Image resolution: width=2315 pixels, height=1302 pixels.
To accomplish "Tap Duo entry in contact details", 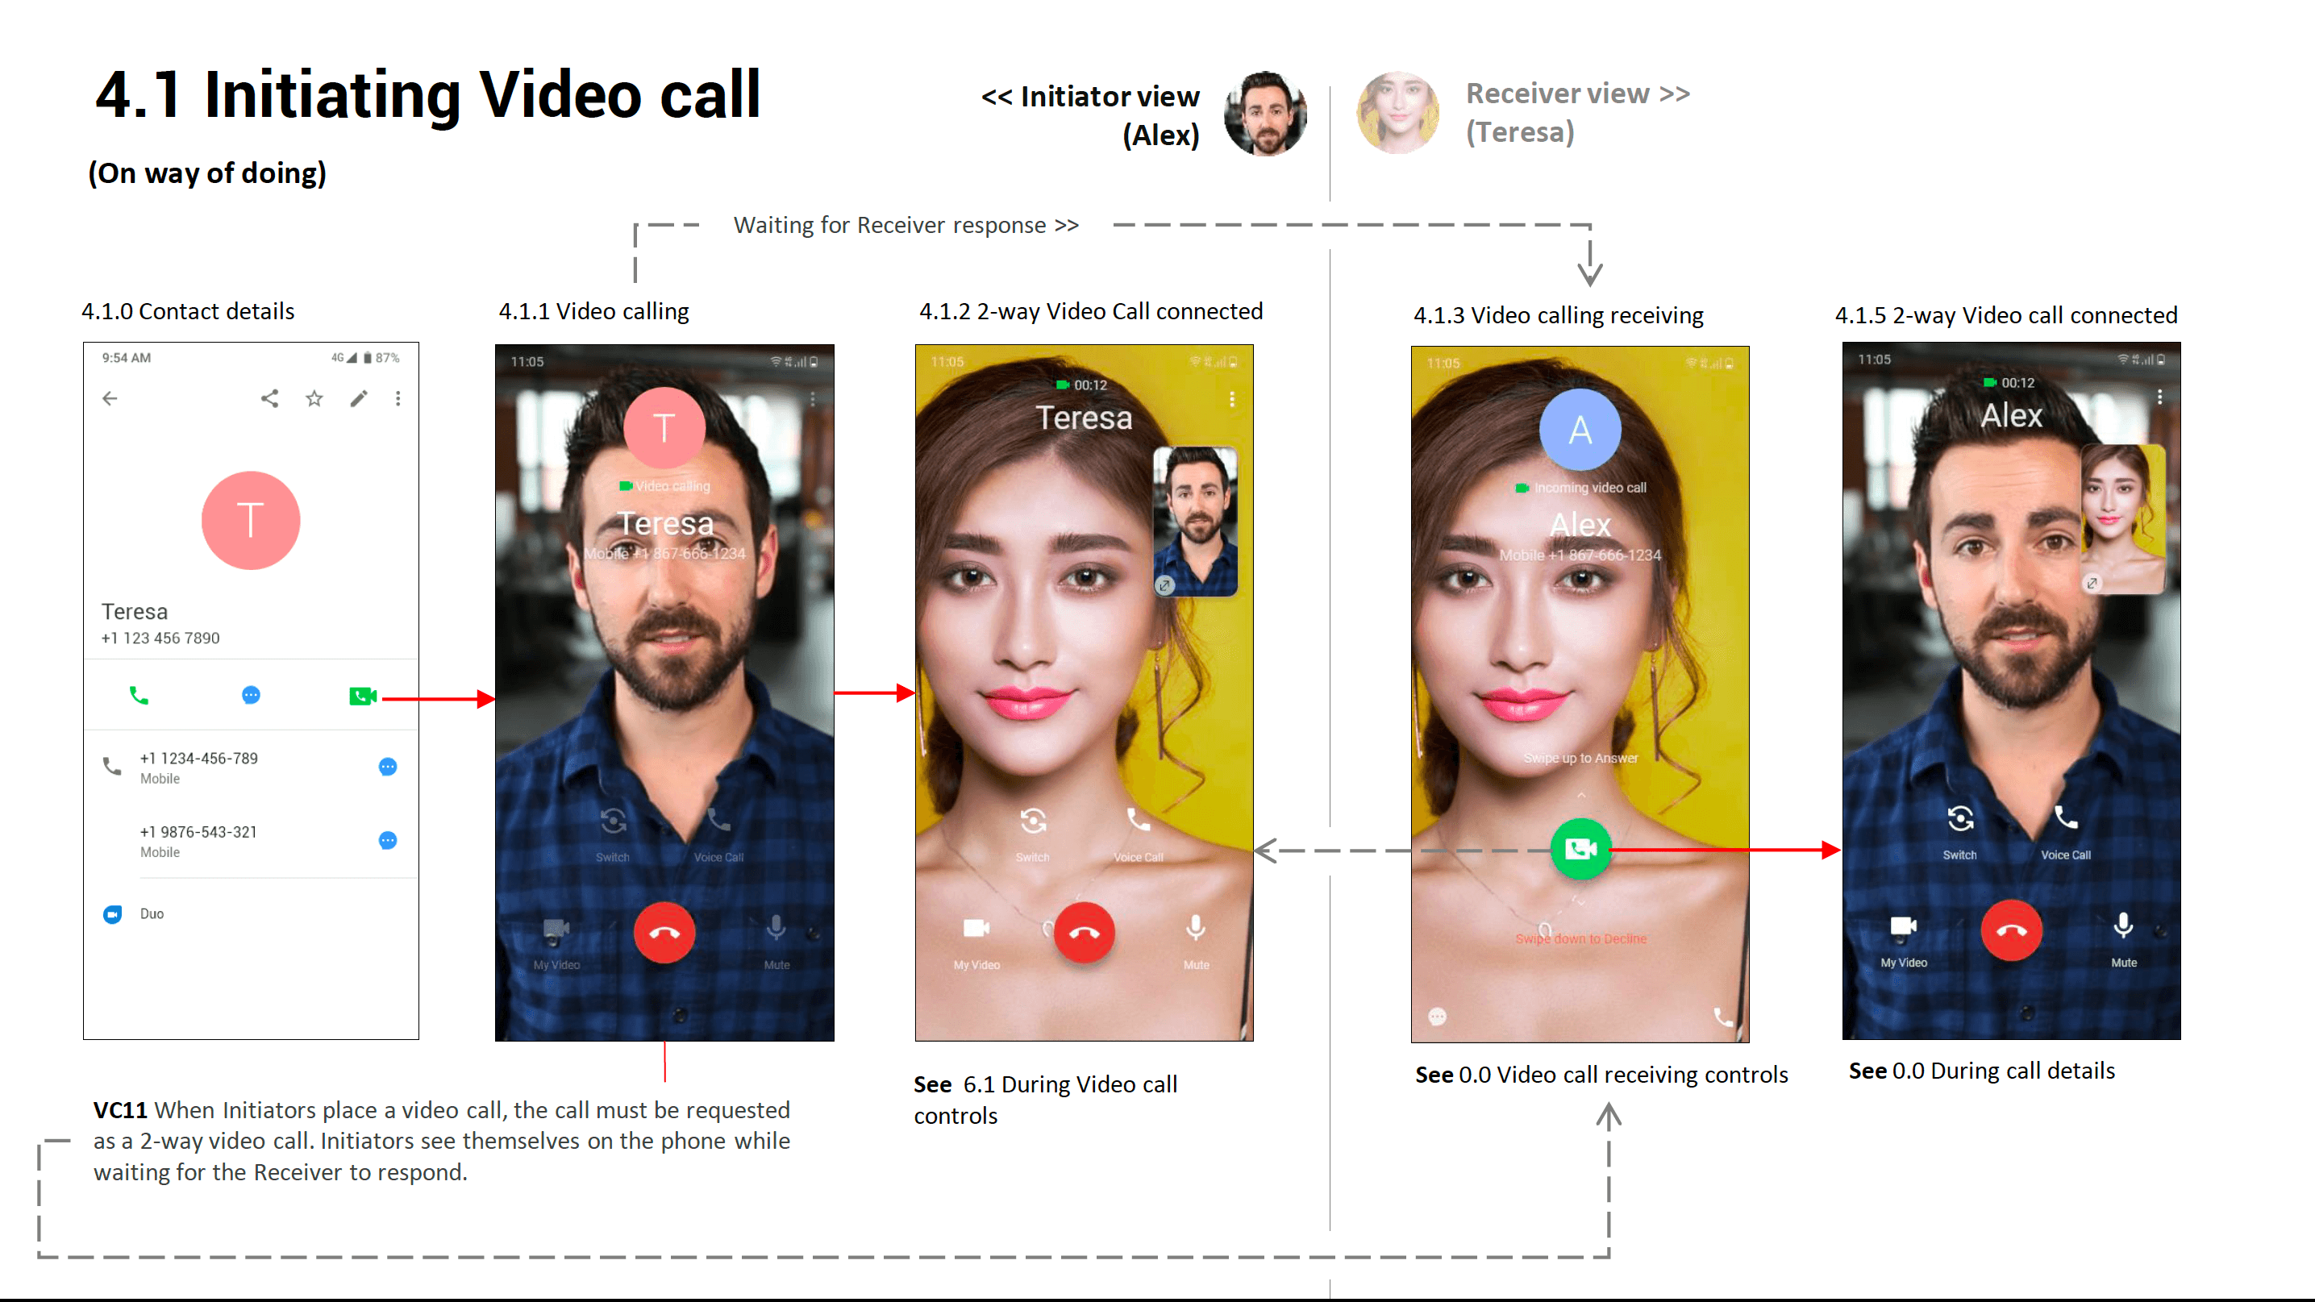I will click(x=151, y=914).
